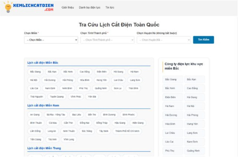This screenshot has height=165, width=238.
Task: Go to the Tin tức section
Action: coord(110,8)
